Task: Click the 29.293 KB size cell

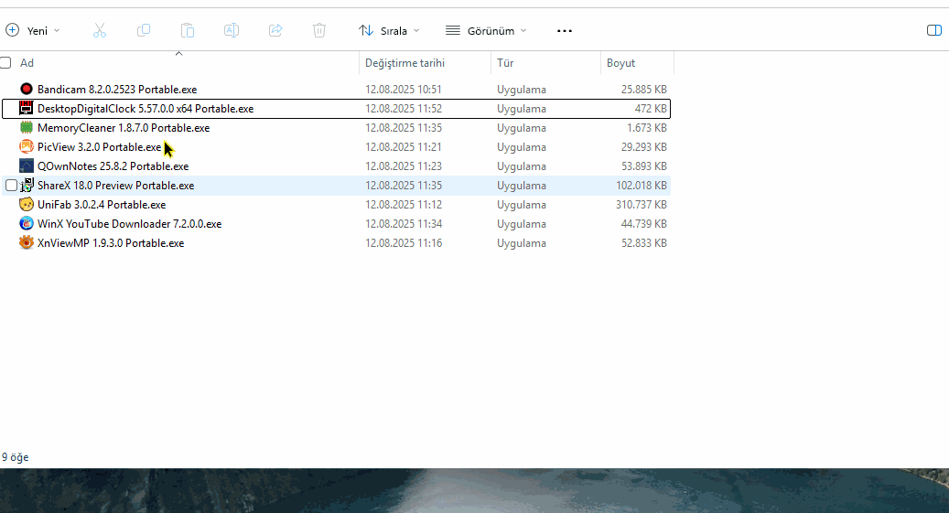Action: (x=644, y=147)
